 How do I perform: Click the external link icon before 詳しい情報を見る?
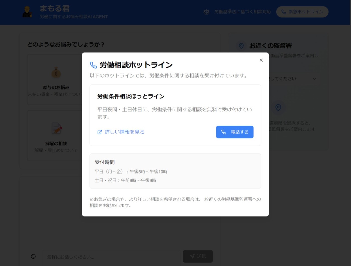click(x=100, y=132)
